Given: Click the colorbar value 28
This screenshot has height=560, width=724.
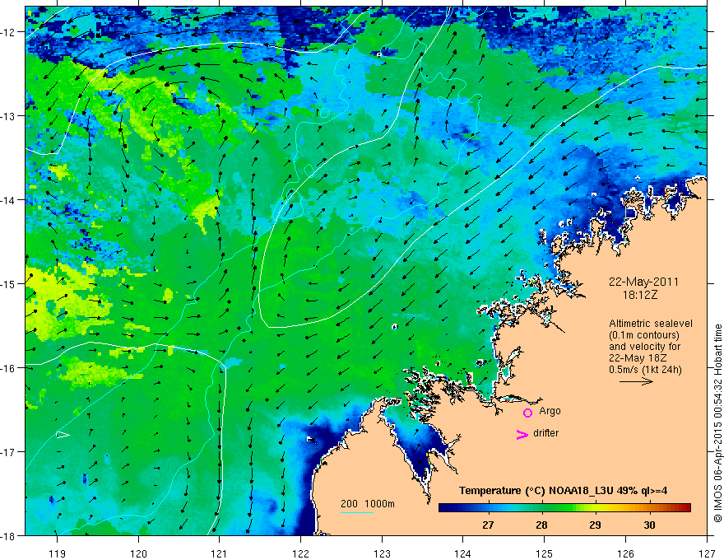Looking at the screenshot, I should click(541, 525).
